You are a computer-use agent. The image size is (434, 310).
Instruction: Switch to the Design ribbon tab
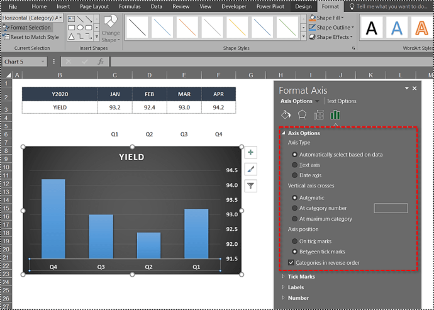tap(303, 6)
